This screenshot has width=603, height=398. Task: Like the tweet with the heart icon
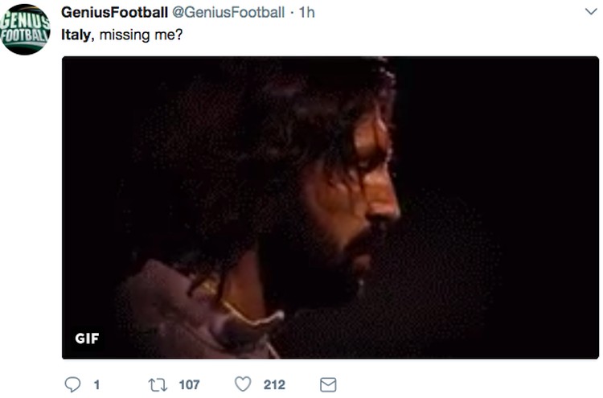pos(243,384)
